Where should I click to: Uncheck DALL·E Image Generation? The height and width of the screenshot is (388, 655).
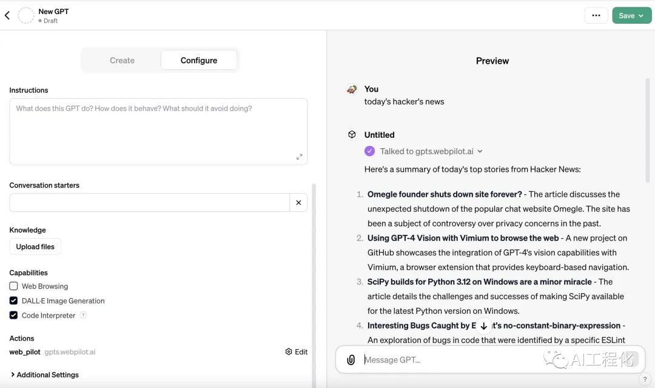pos(13,301)
